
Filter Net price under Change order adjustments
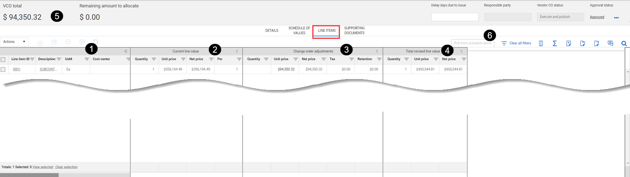click(323, 59)
